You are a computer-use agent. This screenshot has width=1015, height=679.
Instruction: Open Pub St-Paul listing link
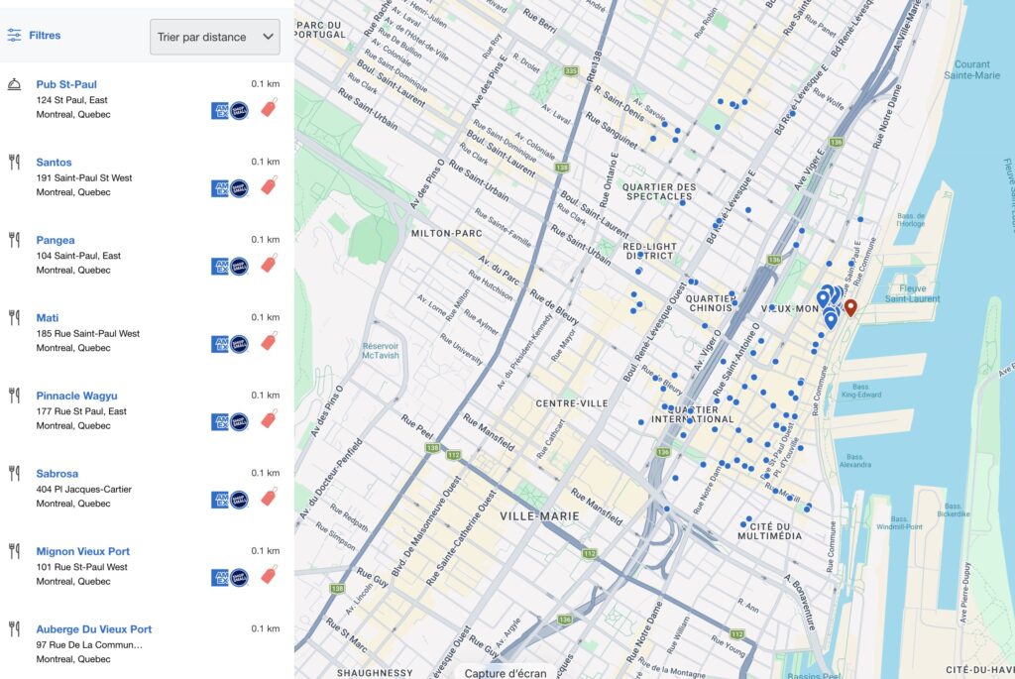[66, 84]
